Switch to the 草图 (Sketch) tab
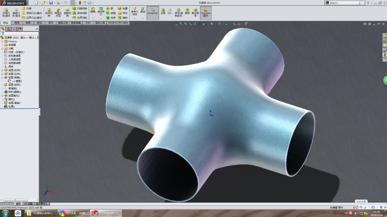The height and width of the screenshot is (217, 387). pyautogui.click(x=17, y=23)
